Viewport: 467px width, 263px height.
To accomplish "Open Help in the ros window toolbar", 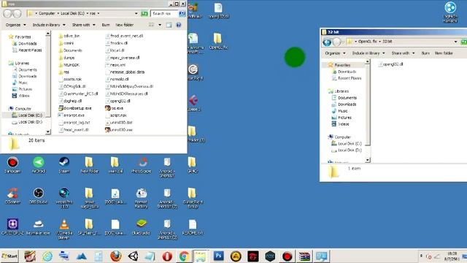I will [x=178, y=25].
